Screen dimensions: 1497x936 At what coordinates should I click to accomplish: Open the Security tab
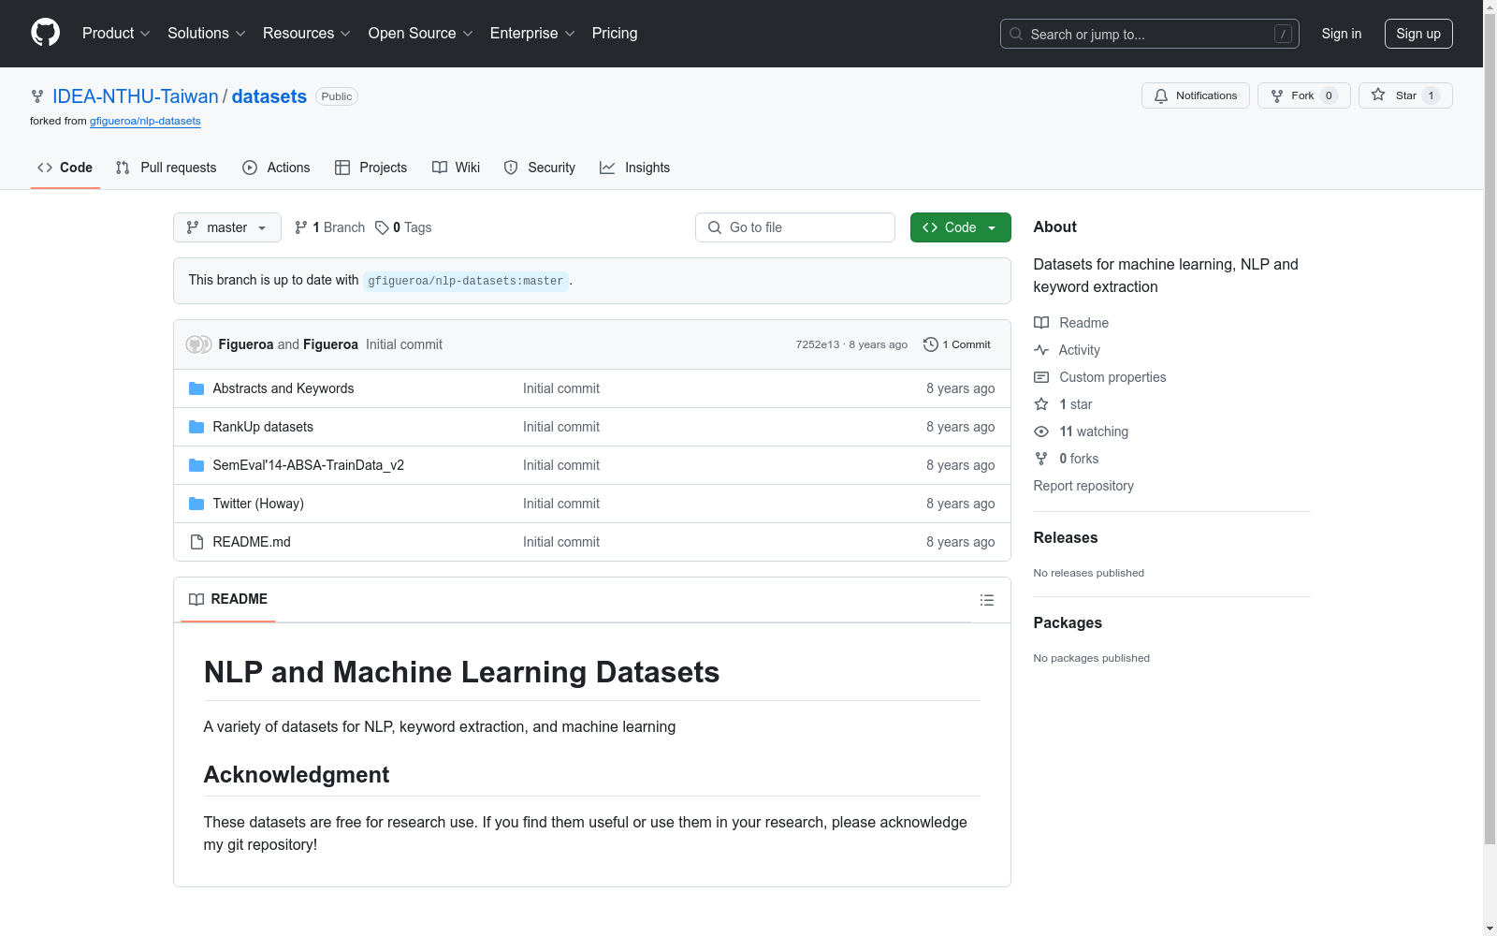pos(540,168)
